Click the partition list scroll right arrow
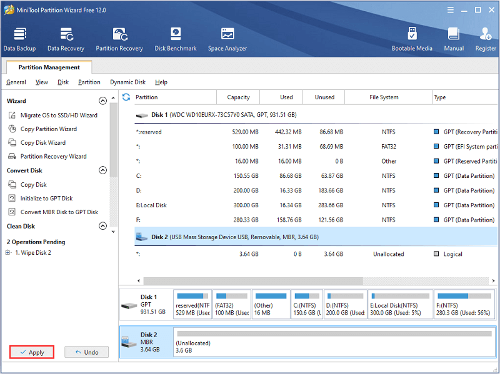 [493, 281]
